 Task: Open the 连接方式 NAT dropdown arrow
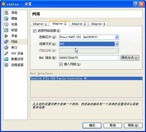(117, 44)
